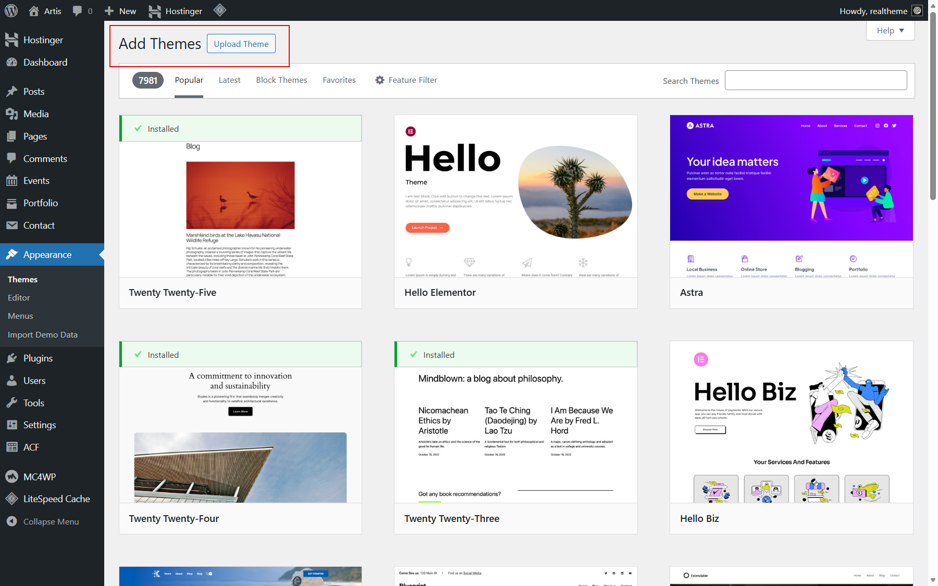The image size is (938, 586).
Task: Click the MC4WP sidebar icon
Action: (x=11, y=477)
